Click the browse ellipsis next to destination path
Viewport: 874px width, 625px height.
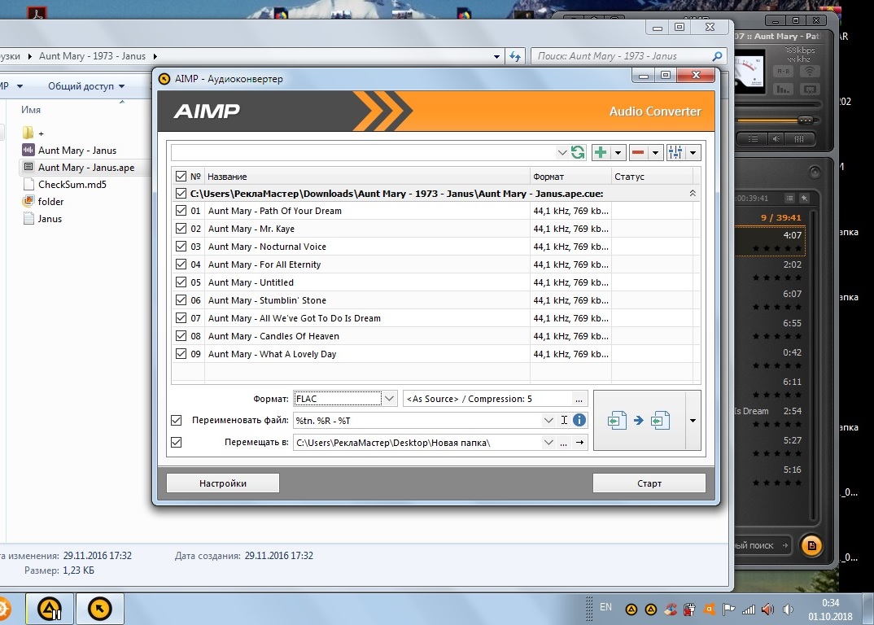[x=563, y=442]
